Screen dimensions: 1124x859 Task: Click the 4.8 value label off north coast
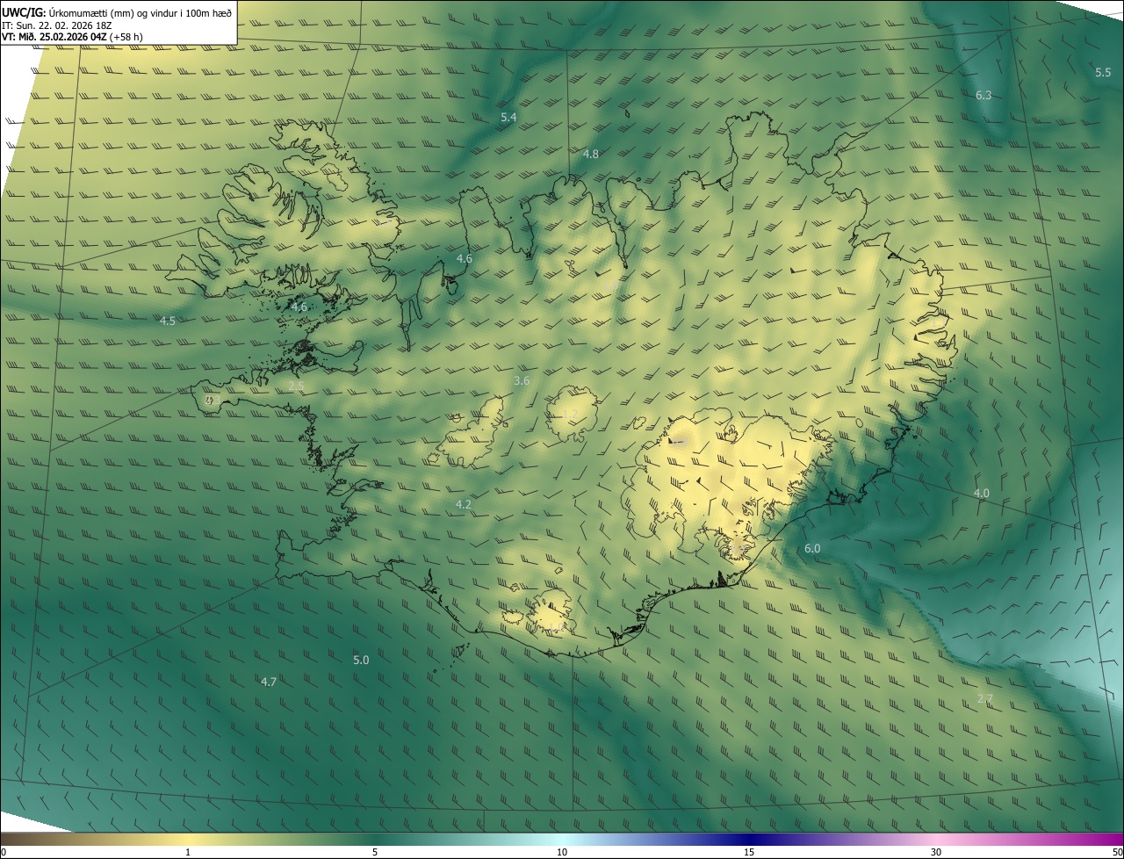tap(591, 154)
